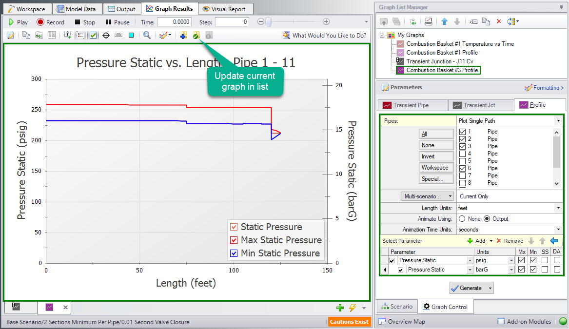Click blue up arrow in Graph List Manager
The image size is (569, 329).
click(444, 21)
